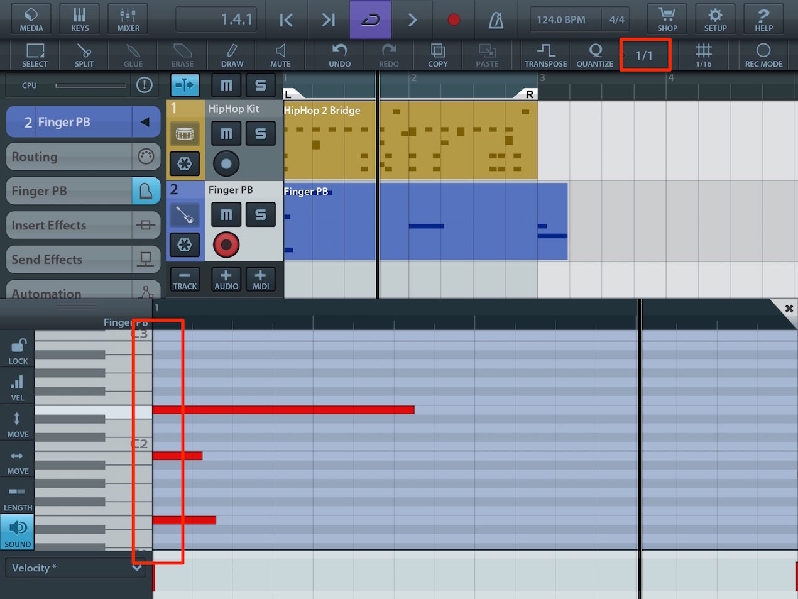Select the HipHop 2 Bridge event
The height and width of the screenshot is (599, 798).
(410, 141)
